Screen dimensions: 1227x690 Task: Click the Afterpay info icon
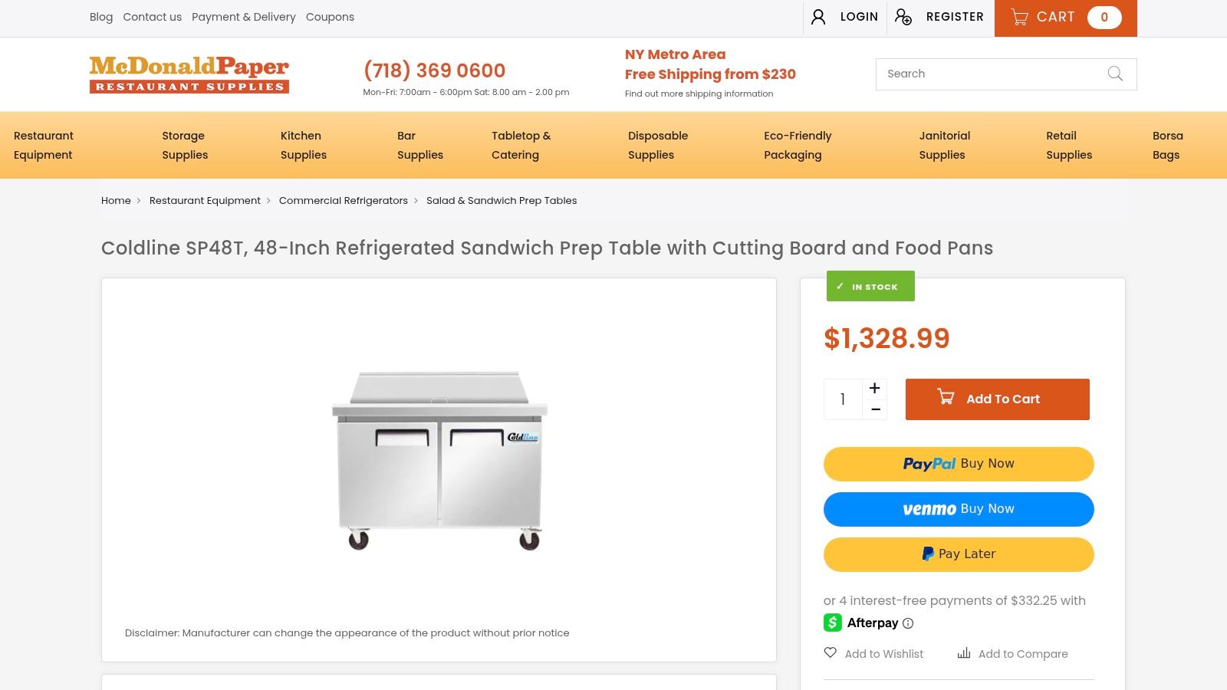tap(908, 623)
